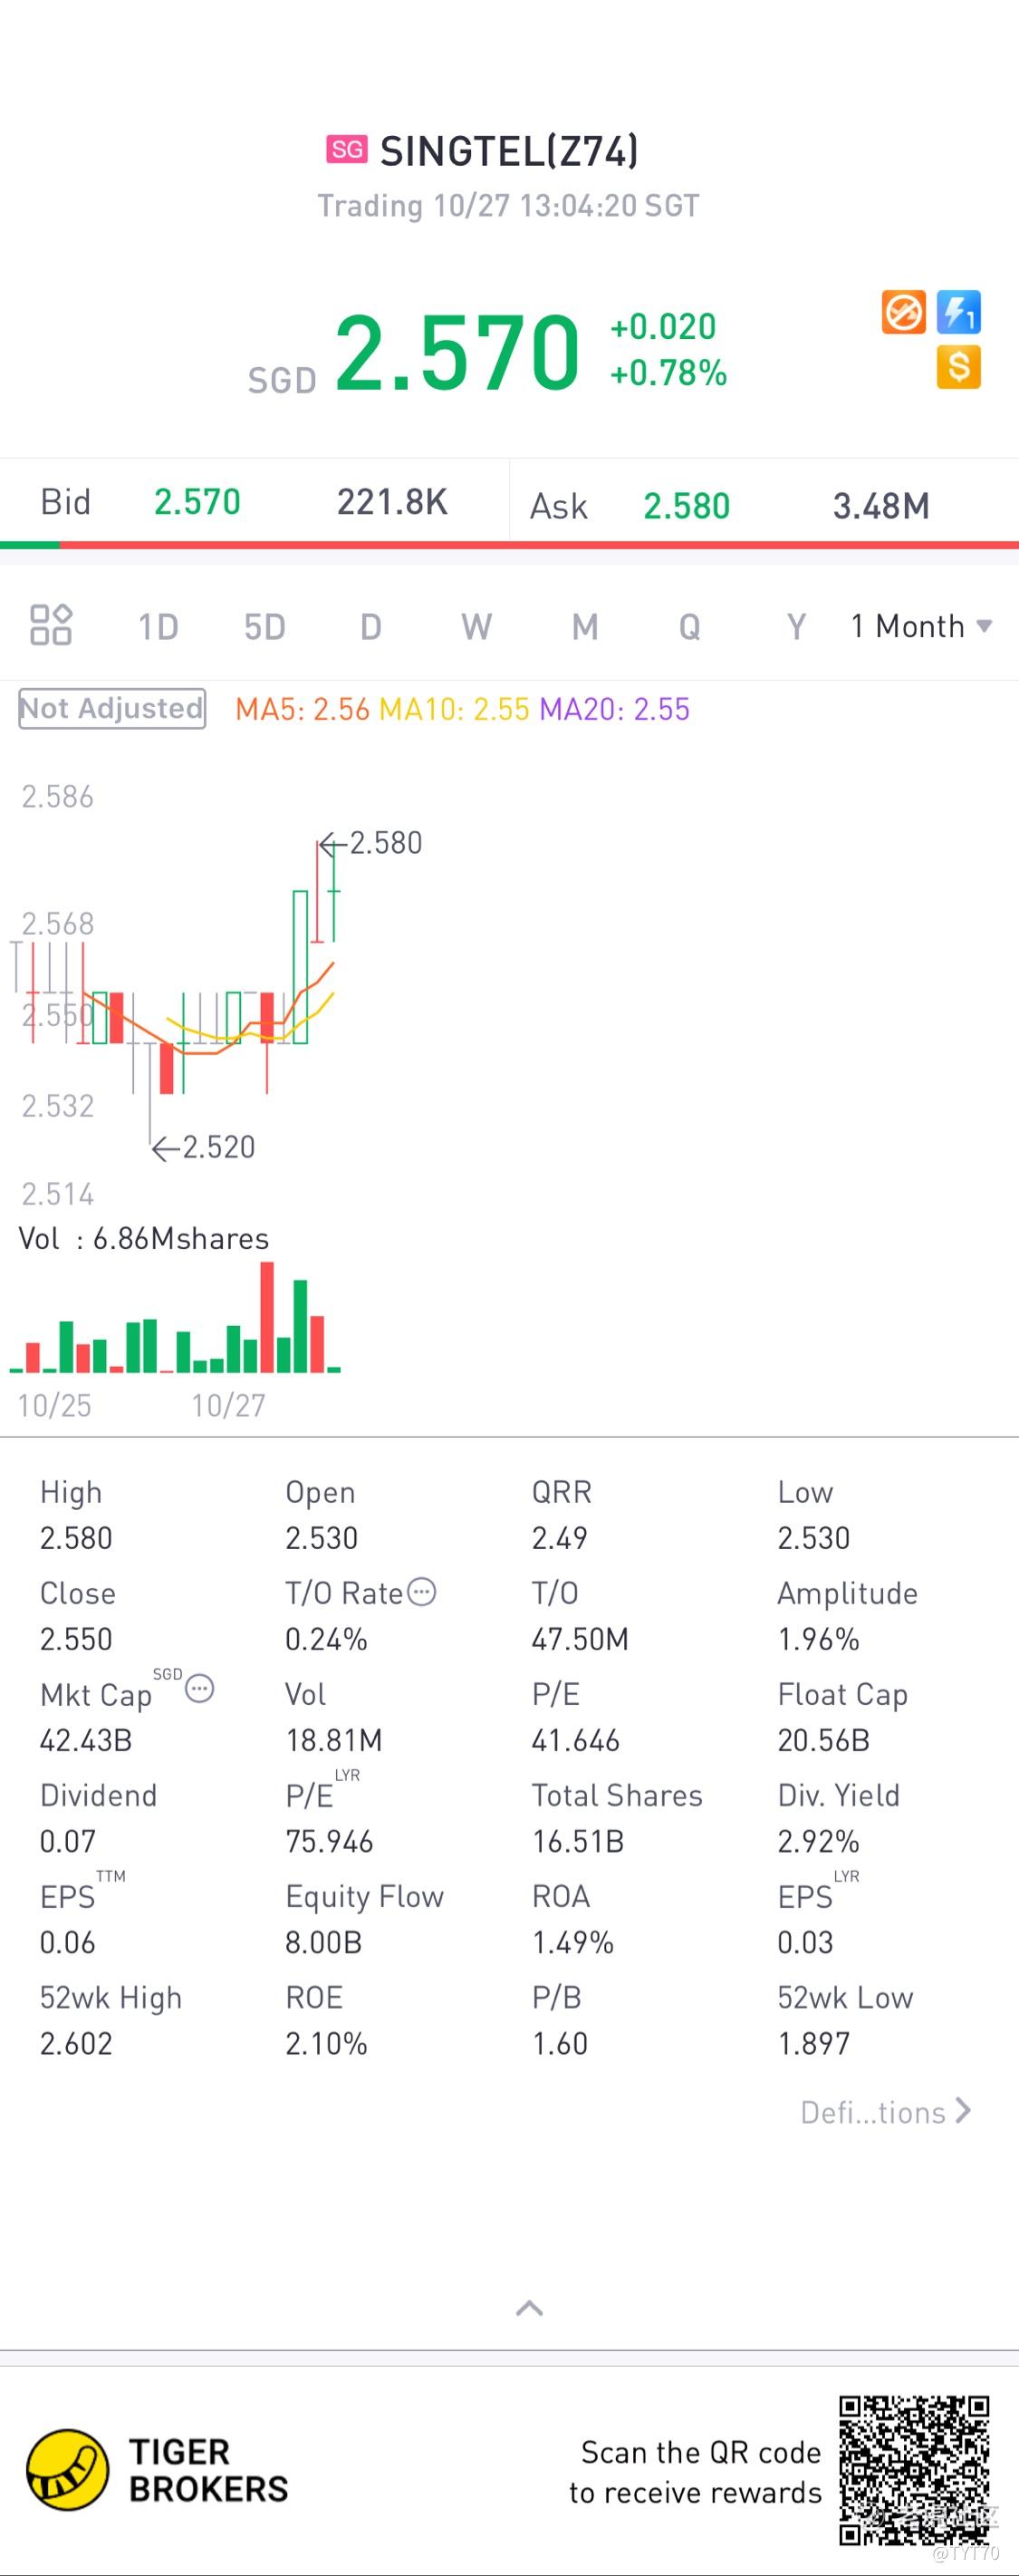The height and width of the screenshot is (2576, 1019).
Task: Tap the MA10: 2.55 indicator label
Action: (455, 709)
